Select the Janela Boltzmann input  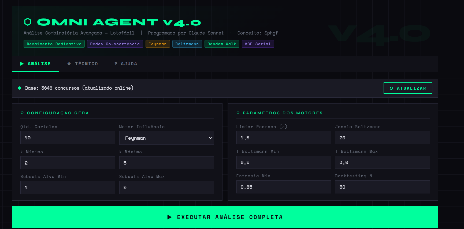click(x=382, y=138)
